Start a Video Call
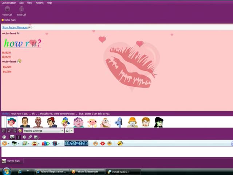The height and width of the screenshot is (175, 233). tap(7, 11)
